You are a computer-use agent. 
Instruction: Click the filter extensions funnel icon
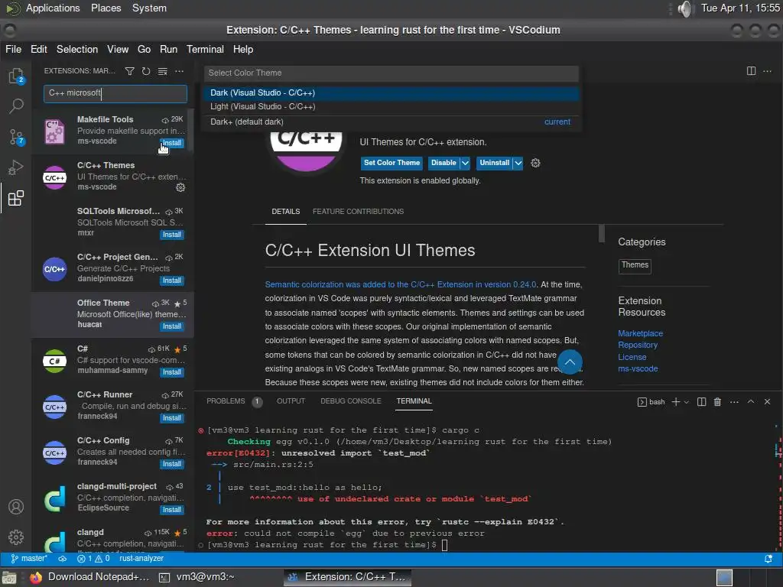129,71
